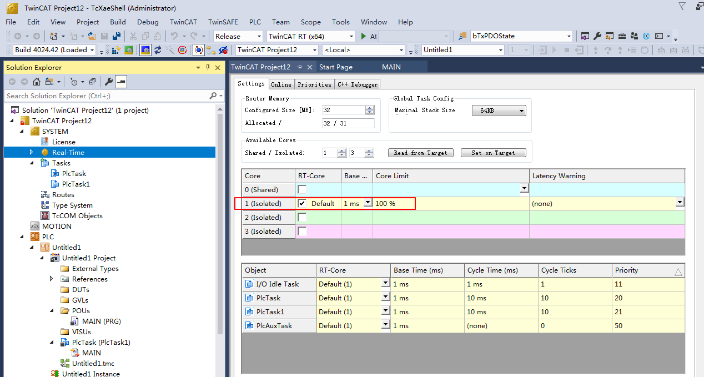Expand the References tree node
This screenshot has height=377, width=704.
(52, 279)
